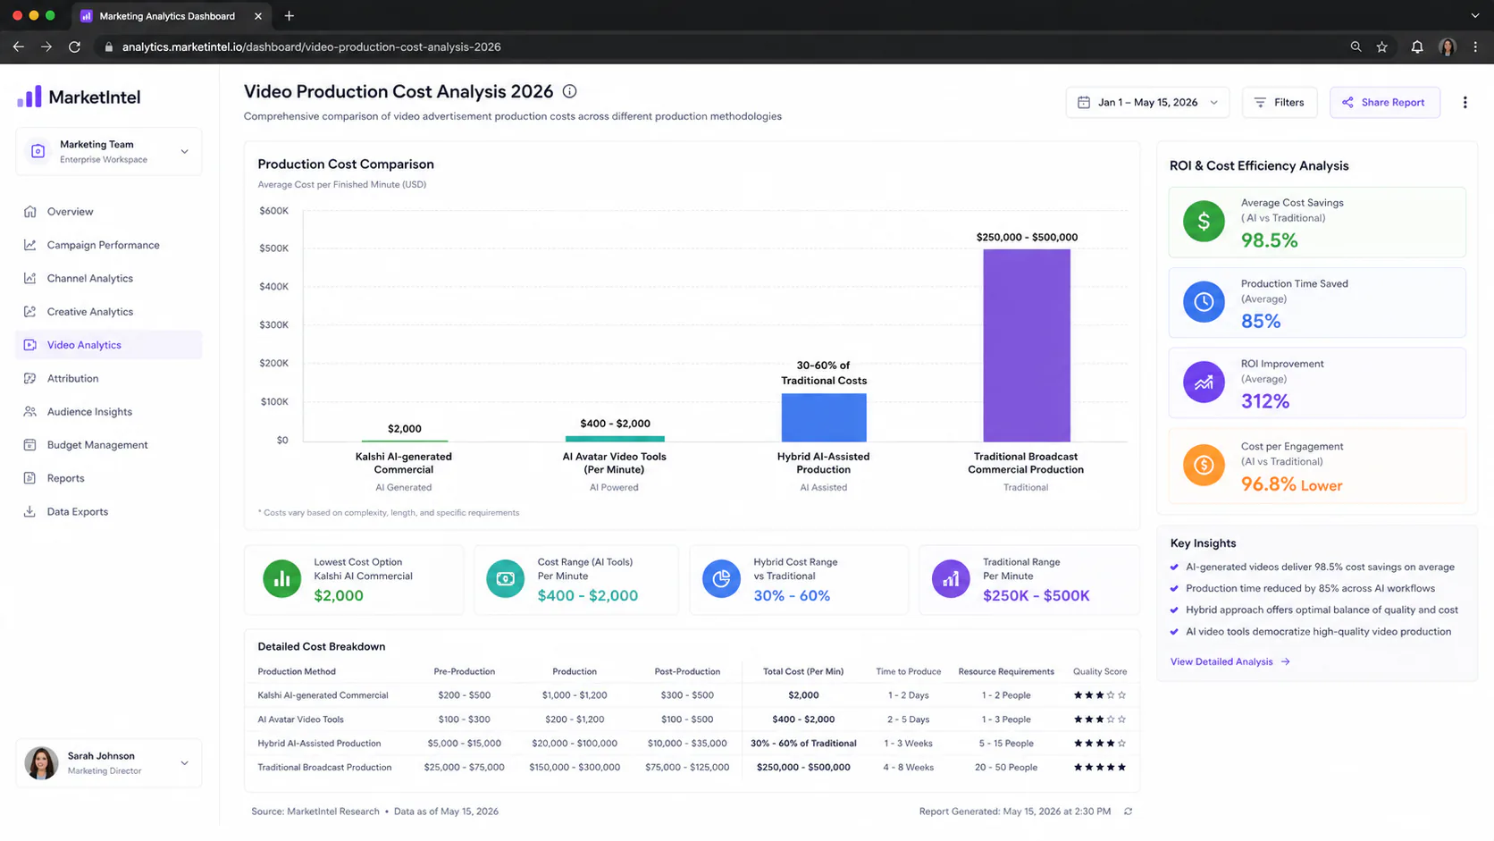Follow the View Detailed Analysis link
The width and height of the screenshot is (1494, 841).
point(1230,662)
